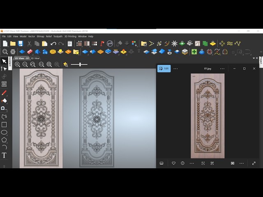The width and height of the screenshot is (263, 197).
Task: Click the star preview relief icon in 2D view
Action: pos(66,64)
